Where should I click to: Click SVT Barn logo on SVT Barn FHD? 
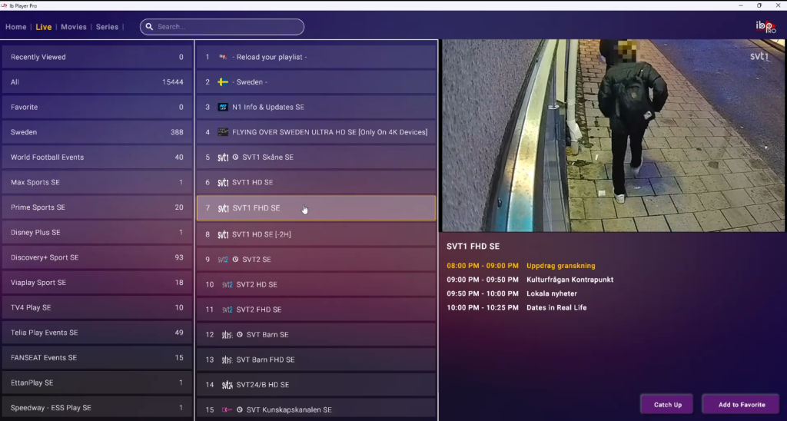tap(227, 360)
